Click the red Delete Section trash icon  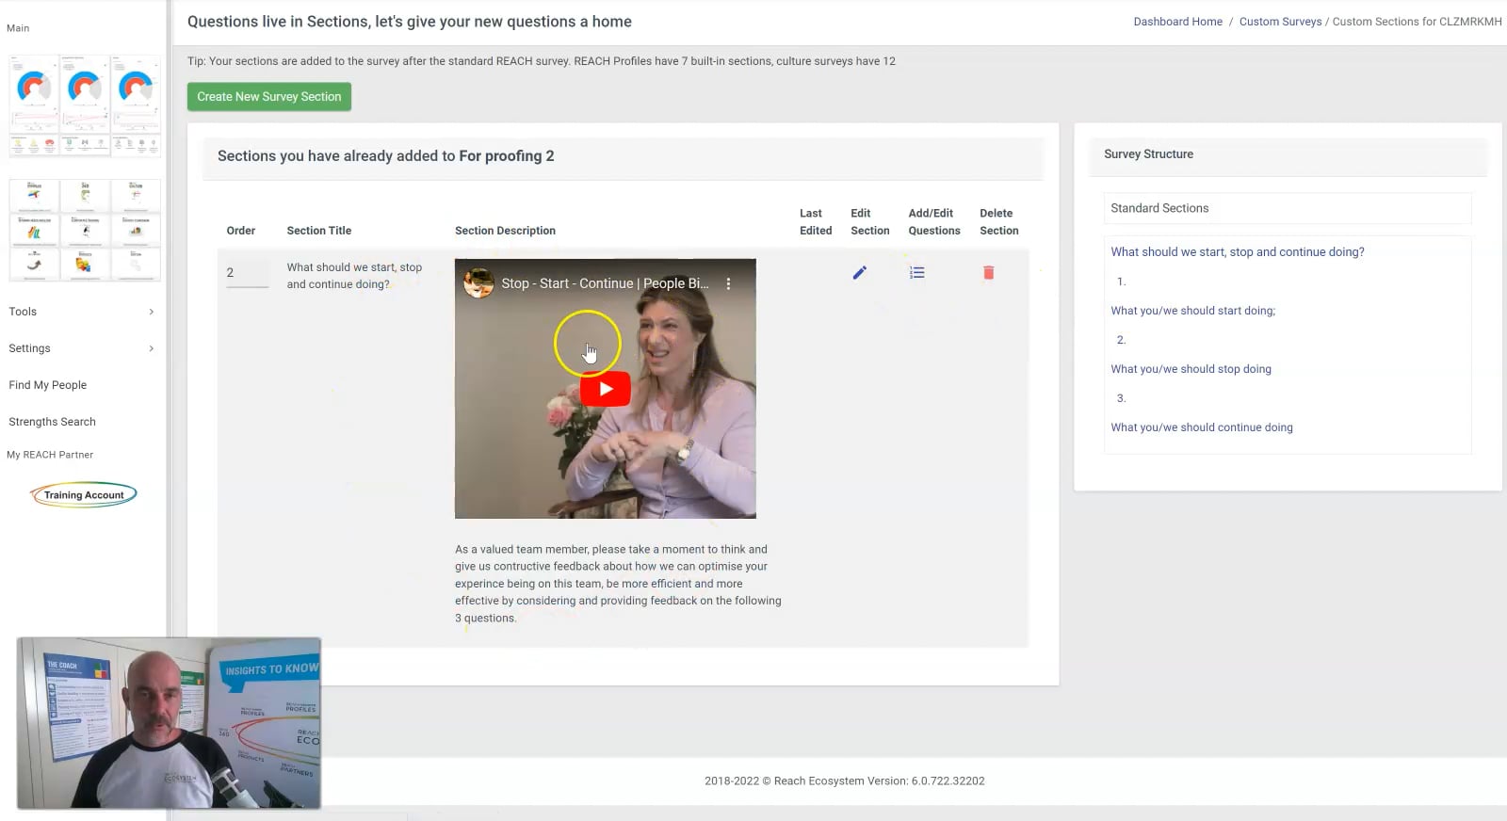click(988, 273)
